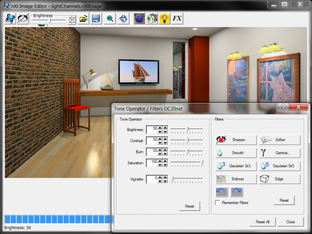Click the 'Saturation:' label
The height and width of the screenshot is (234, 312).
136,163
